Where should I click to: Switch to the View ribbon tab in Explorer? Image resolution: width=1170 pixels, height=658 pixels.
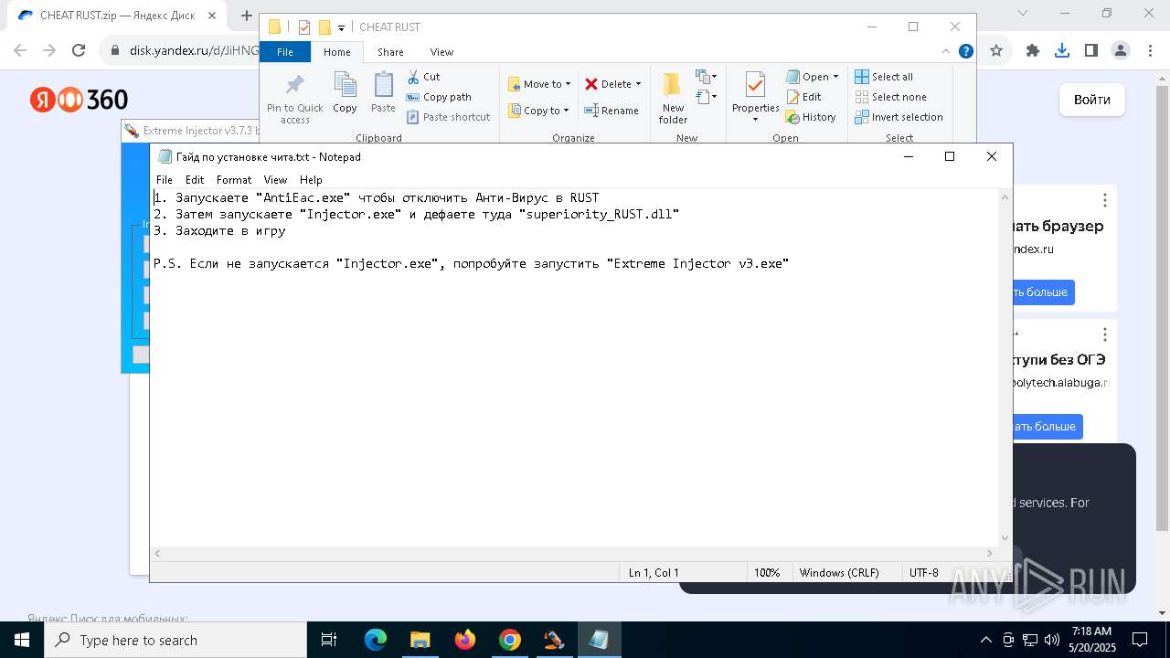click(x=441, y=52)
